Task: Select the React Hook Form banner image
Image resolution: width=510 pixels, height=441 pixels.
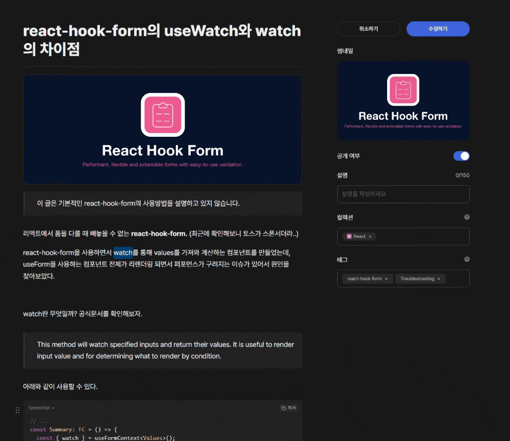Action: [163, 130]
